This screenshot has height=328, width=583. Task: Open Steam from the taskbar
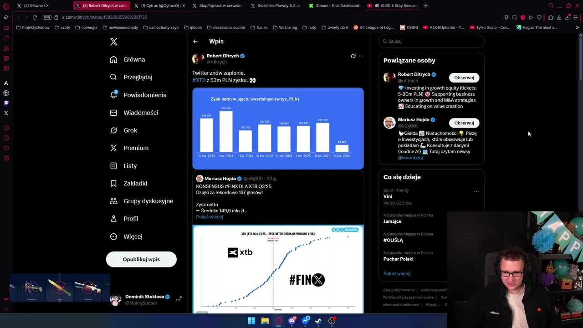pos(318,321)
